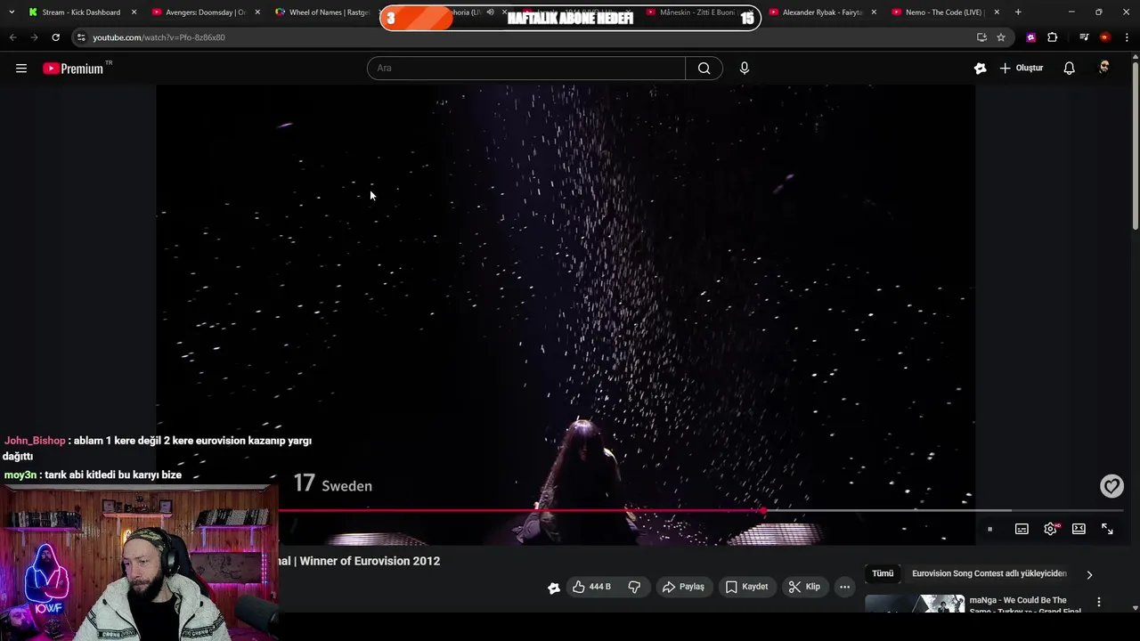Click the 17 Sweden caption
Image resolution: width=1140 pixels, height=641 pixels.
point(333,484)
